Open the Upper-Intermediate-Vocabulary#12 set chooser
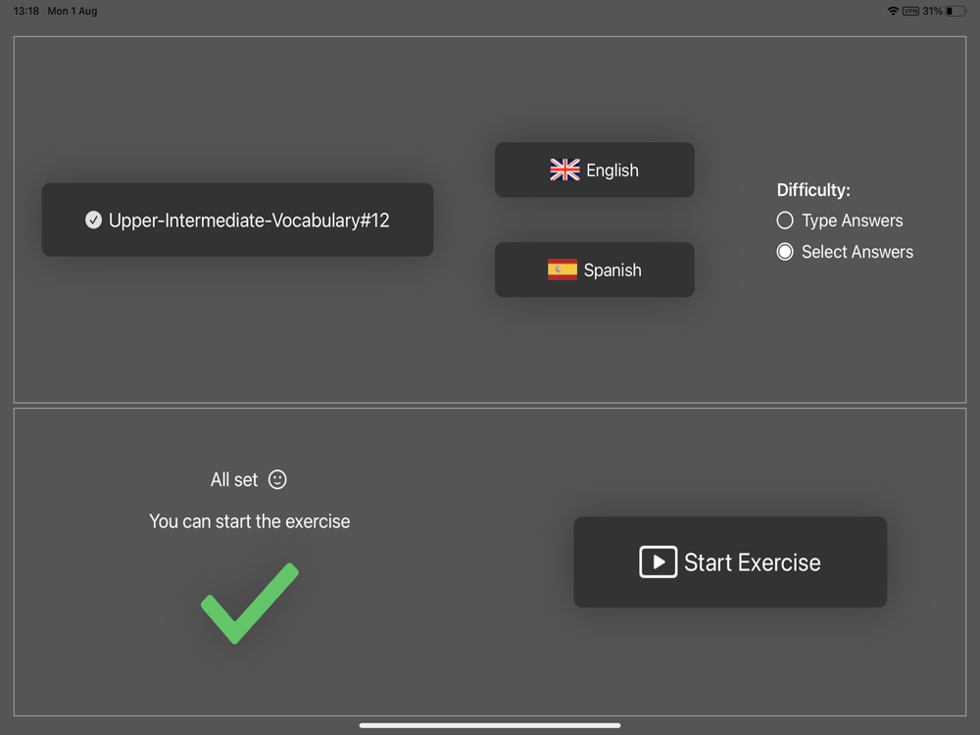This screenshot has width=980, height=735. pos(237,220)
